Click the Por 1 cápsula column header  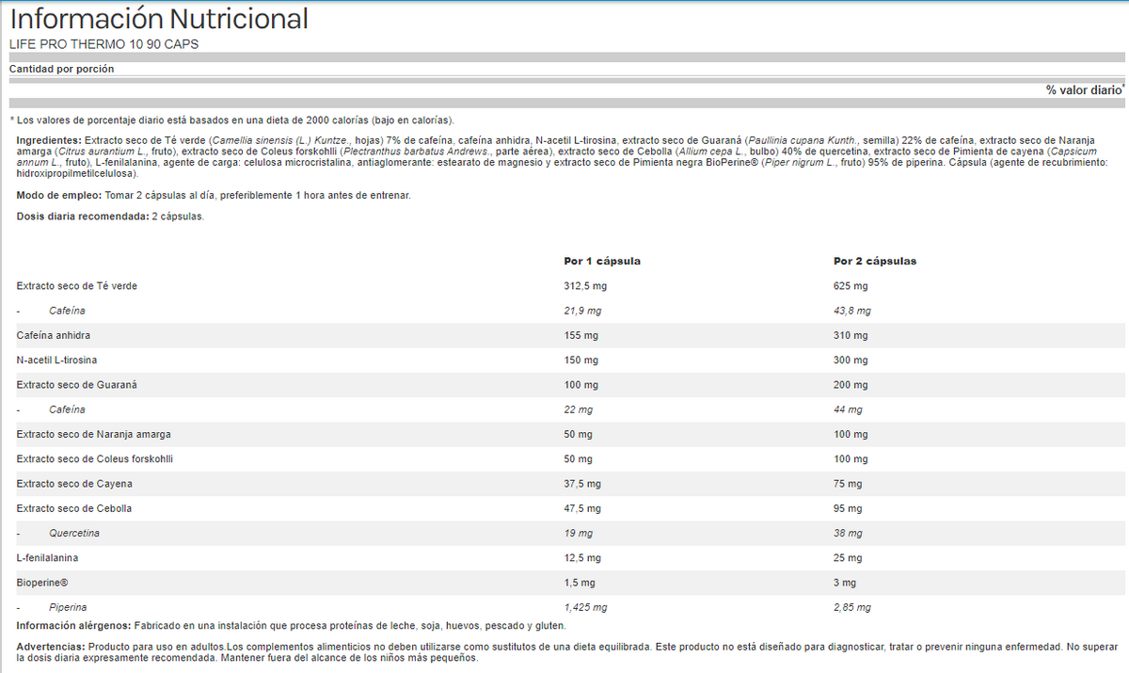point(602,261)
